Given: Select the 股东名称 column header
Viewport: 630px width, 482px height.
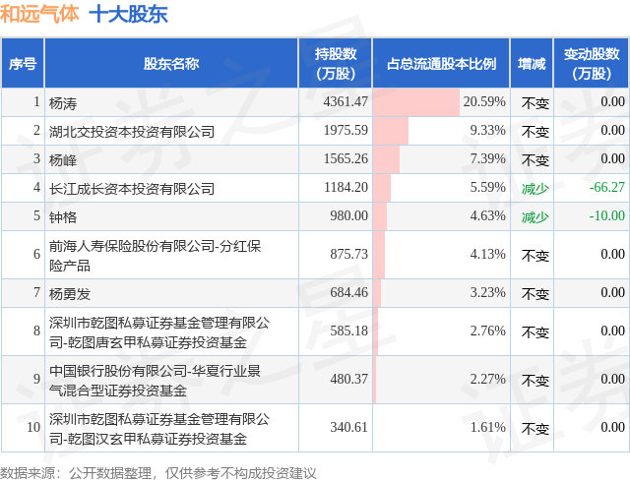Looking at the screenshot, I should (x=171, y=64).
